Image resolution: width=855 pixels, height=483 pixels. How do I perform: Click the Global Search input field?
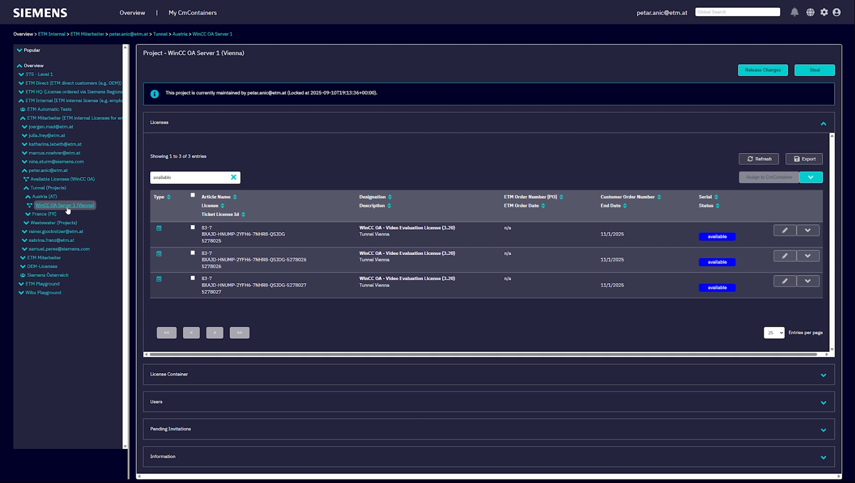(x=737, y=12)
